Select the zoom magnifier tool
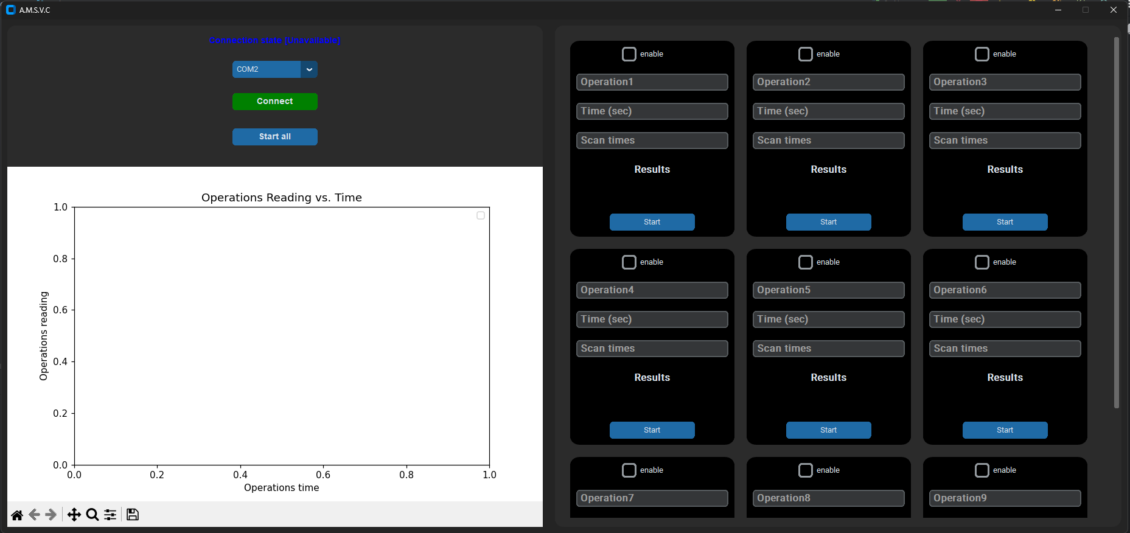This screenshot has width=1130, height=533. (x=92, y=515)
